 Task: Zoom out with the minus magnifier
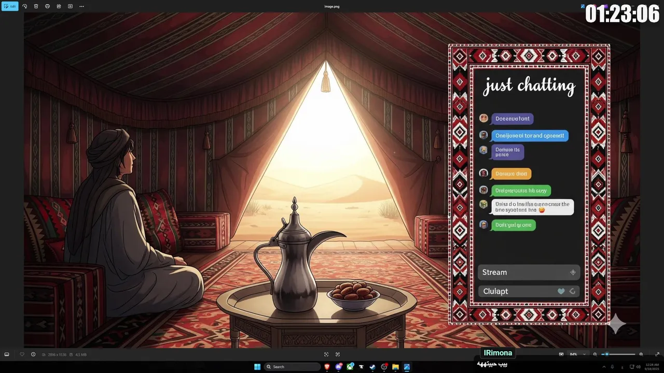click(595, 354)
